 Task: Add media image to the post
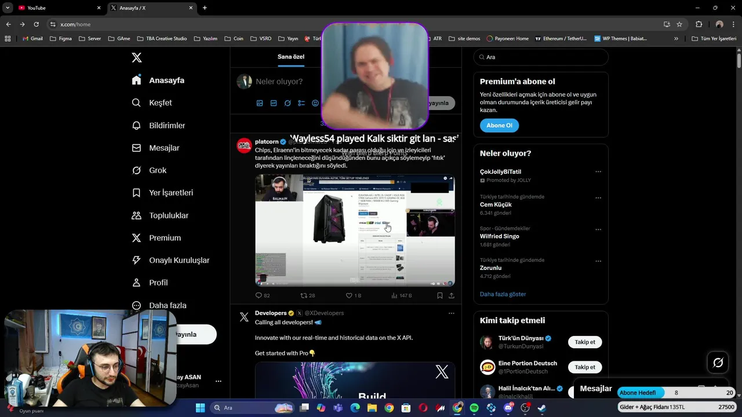(260, 103)
